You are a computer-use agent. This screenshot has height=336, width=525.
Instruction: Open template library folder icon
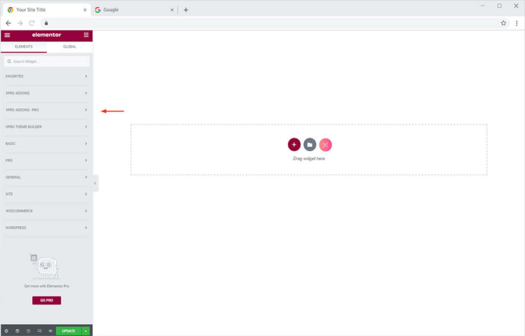(310, 145)
